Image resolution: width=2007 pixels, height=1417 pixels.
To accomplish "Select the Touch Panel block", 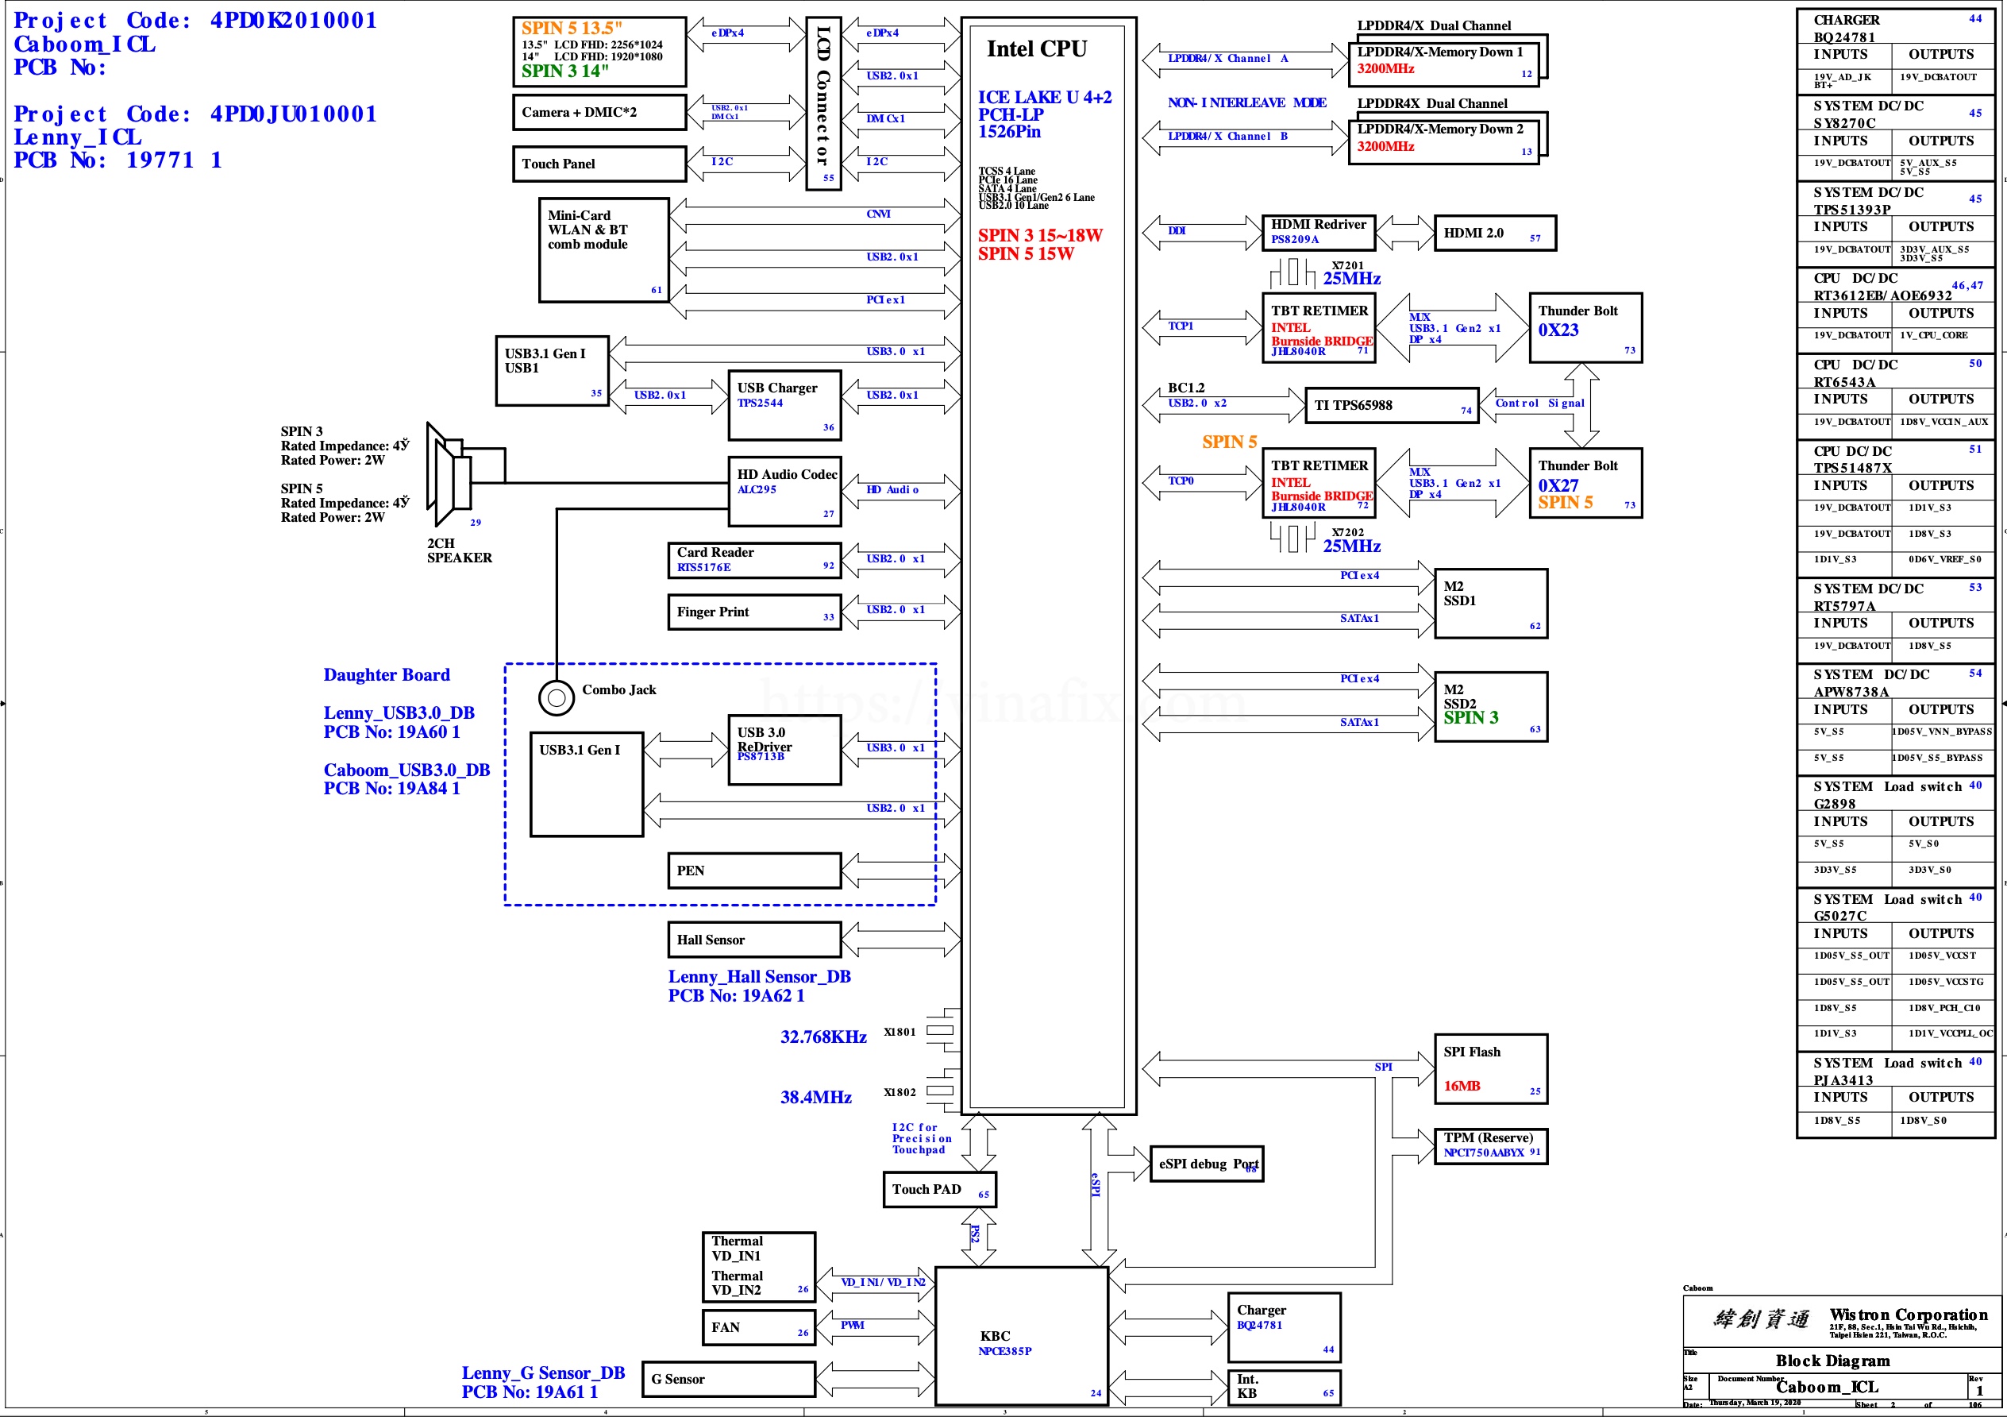I will click(599, 164).
